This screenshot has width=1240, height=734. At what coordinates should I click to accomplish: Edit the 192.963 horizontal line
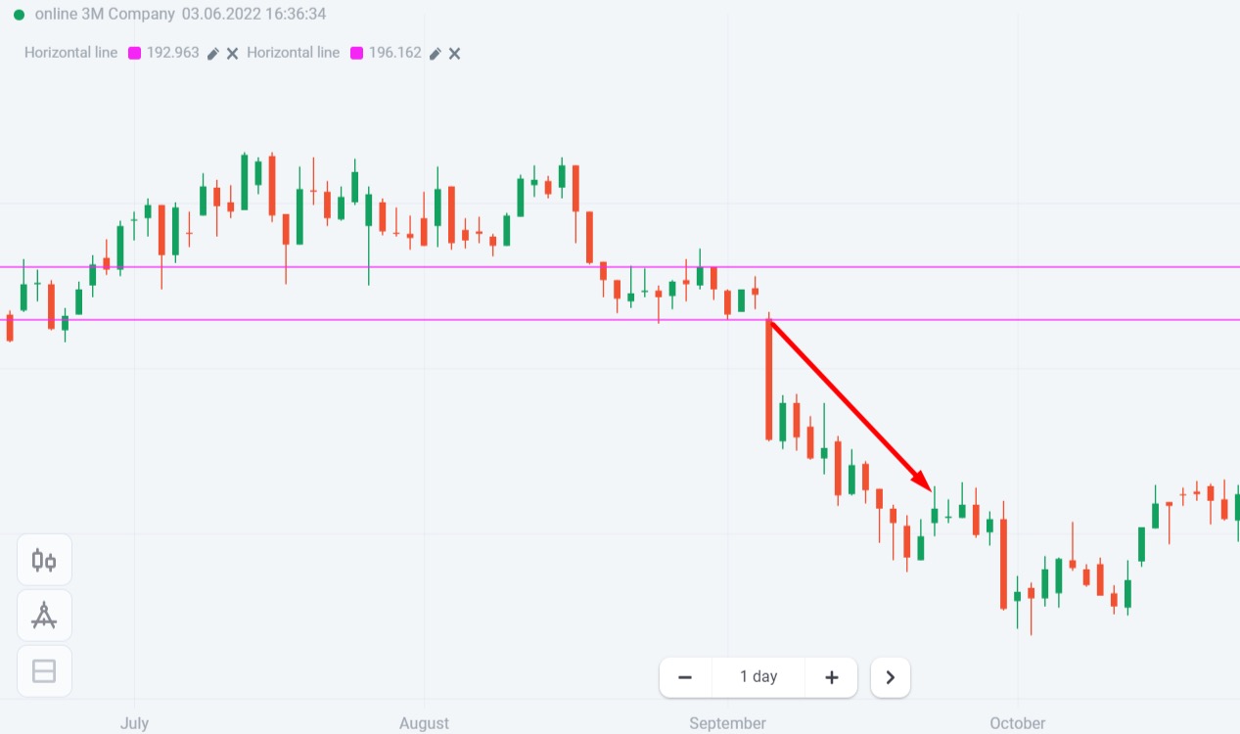coord(213,53)
